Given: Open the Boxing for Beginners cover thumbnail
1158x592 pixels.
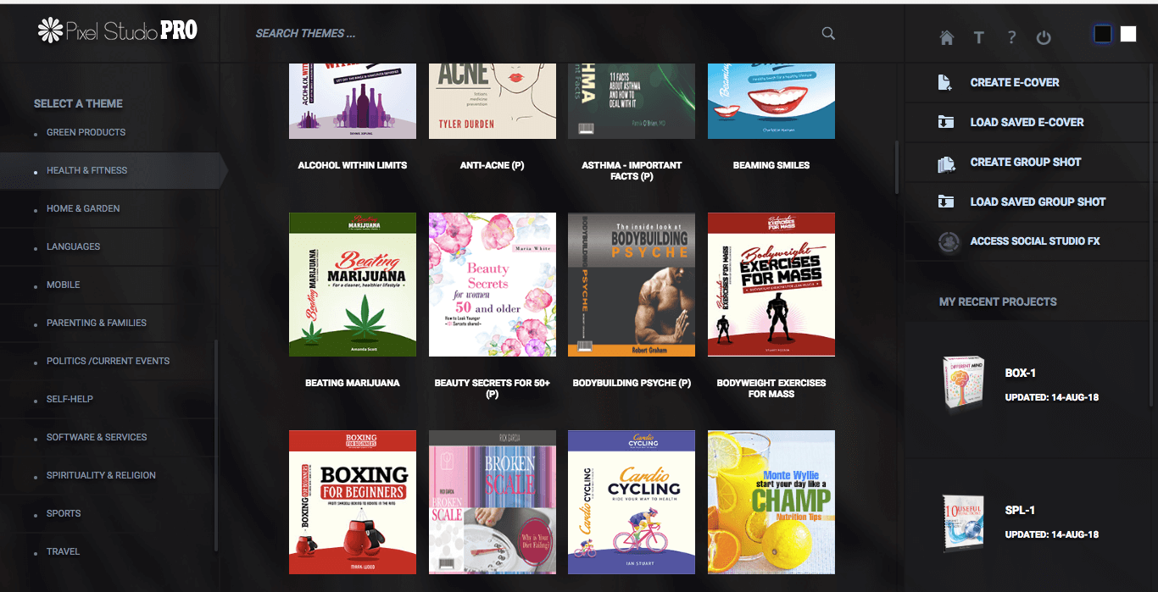Looking at the screenshot, I should tap(353, 502).
